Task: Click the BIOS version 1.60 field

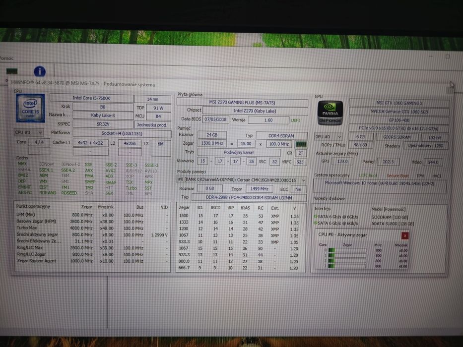Action: tap(268, 120)
